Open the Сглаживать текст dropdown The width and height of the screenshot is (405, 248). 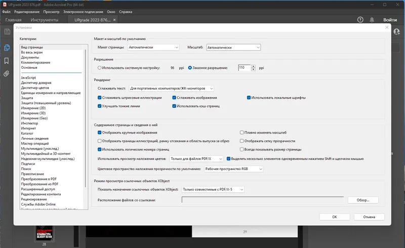(171, 89)
